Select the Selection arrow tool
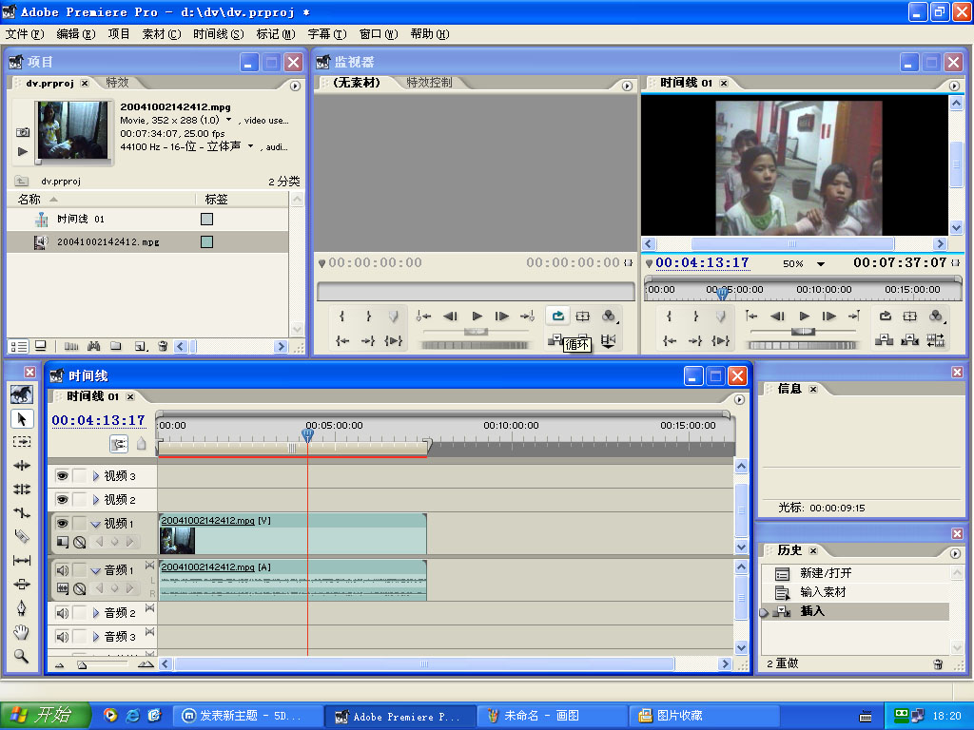 22,419
